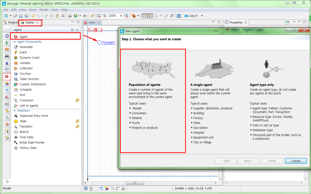311x194 pixels.
Task: Open the Model menu
Action: (x=44, y=9)
